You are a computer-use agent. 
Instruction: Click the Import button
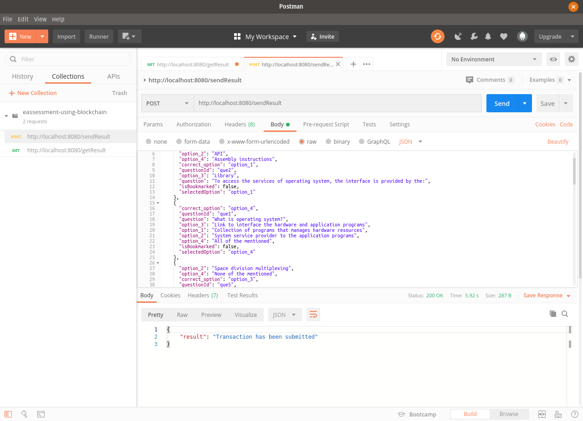66,36
